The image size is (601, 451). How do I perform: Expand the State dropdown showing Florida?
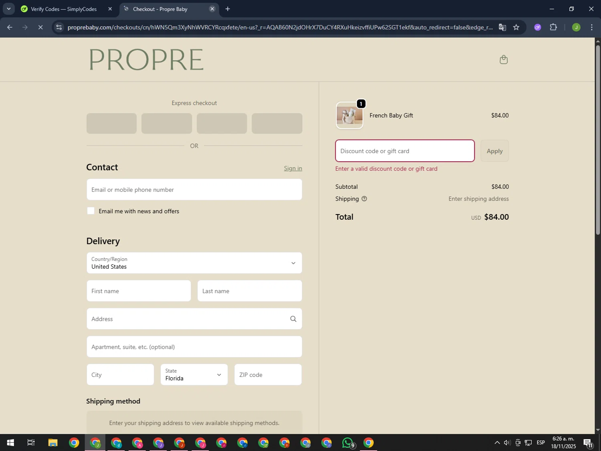194,374
